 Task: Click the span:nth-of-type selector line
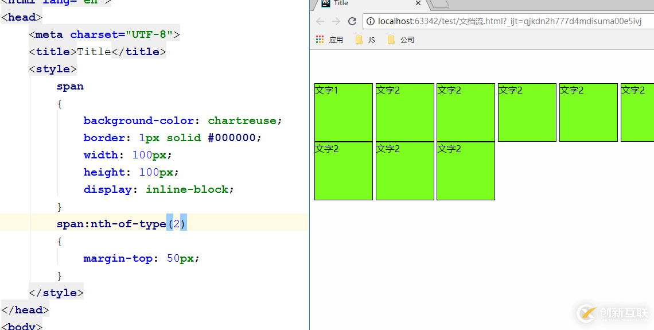(120, 224)
